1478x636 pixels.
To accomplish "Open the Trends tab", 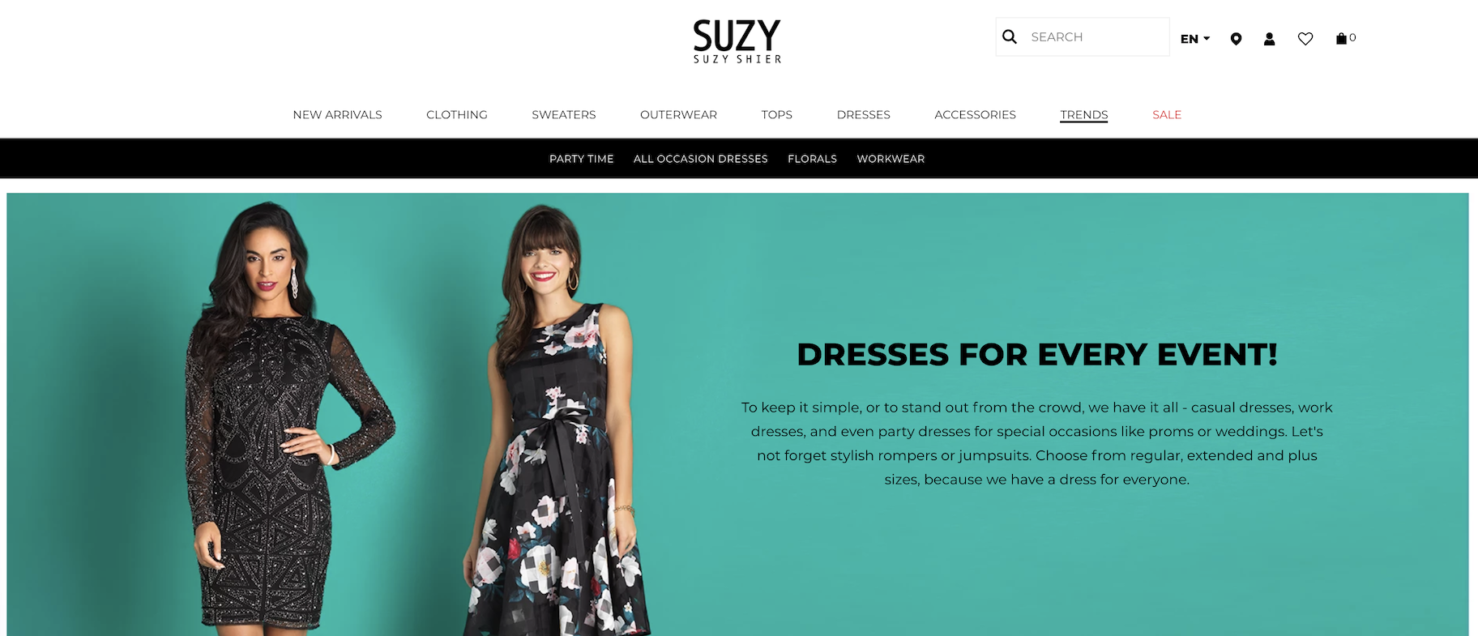I will point(1083,115).
